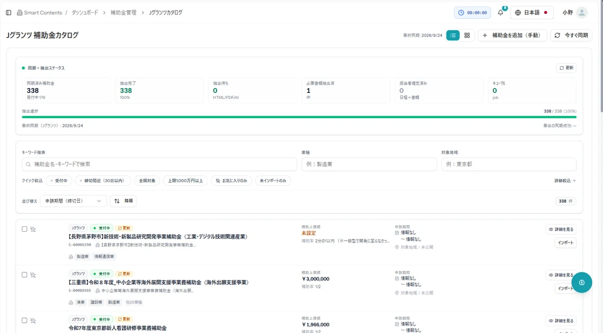
Task: Open the floating teal help button
Action: [x=581, y=282]
